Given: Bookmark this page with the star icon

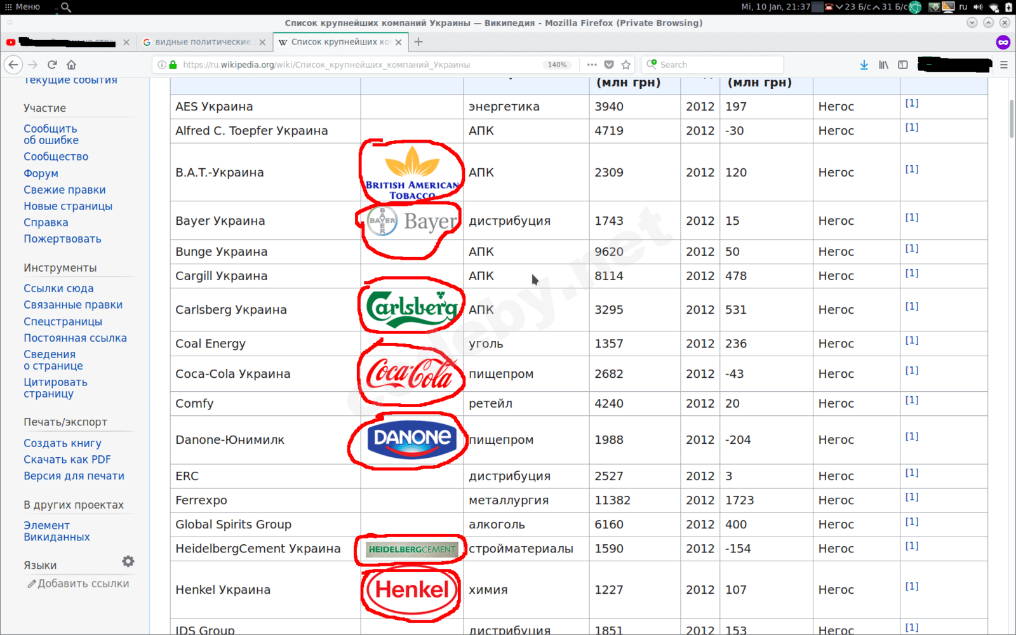Looking at the screenshot, I should click(x=626, y=65).
